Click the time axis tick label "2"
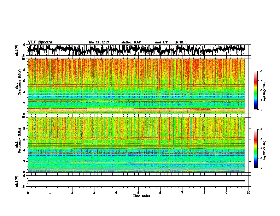 pos(72,193)
